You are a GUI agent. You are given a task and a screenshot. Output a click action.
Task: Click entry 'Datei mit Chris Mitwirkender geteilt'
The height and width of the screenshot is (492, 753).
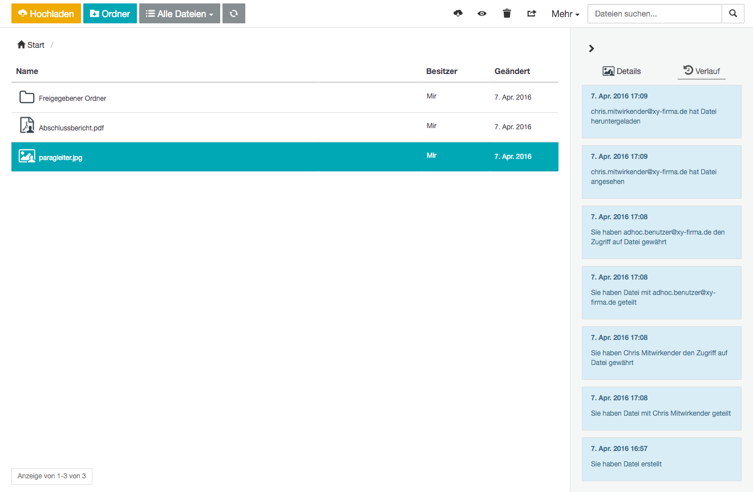[662, 408]
